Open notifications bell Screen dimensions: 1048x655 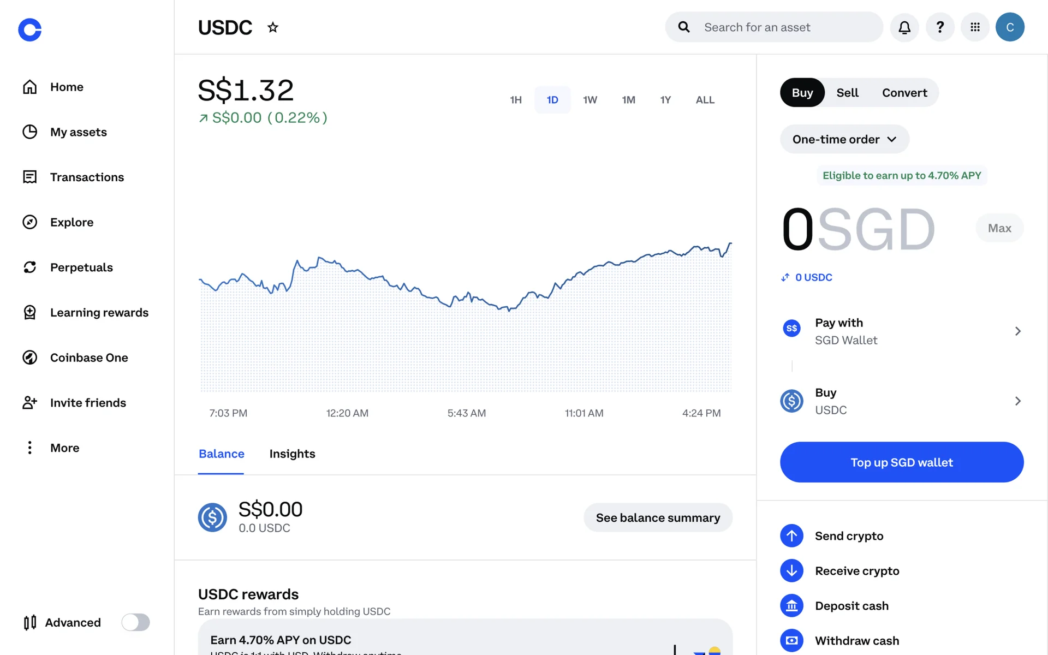coord(904,27)
